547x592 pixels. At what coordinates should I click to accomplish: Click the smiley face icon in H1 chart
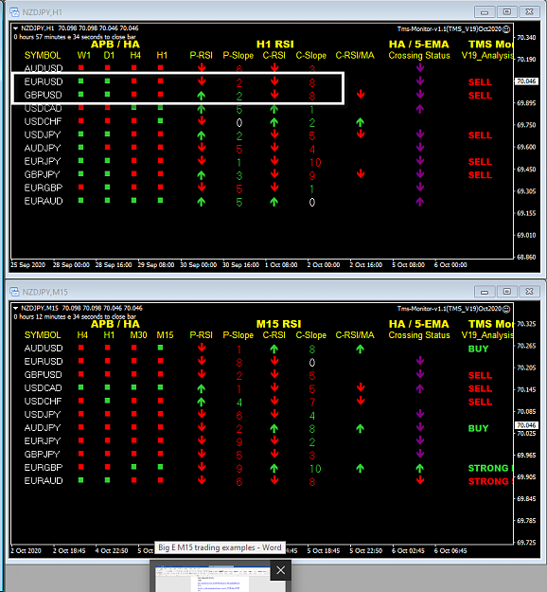click(x=506, y=29)
